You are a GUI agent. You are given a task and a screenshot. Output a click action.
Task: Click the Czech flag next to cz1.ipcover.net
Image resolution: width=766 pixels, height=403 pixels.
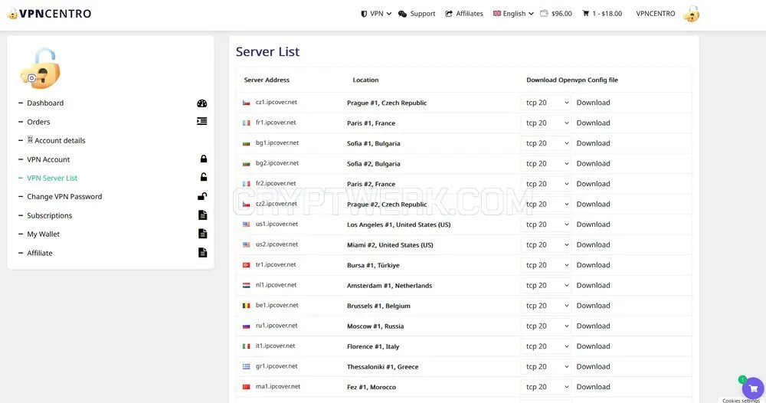pos(246,103)
